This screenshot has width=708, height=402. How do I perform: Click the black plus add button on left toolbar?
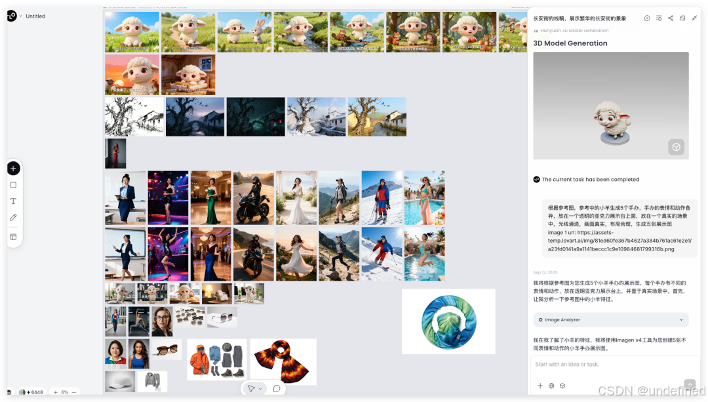click(14, 169)
